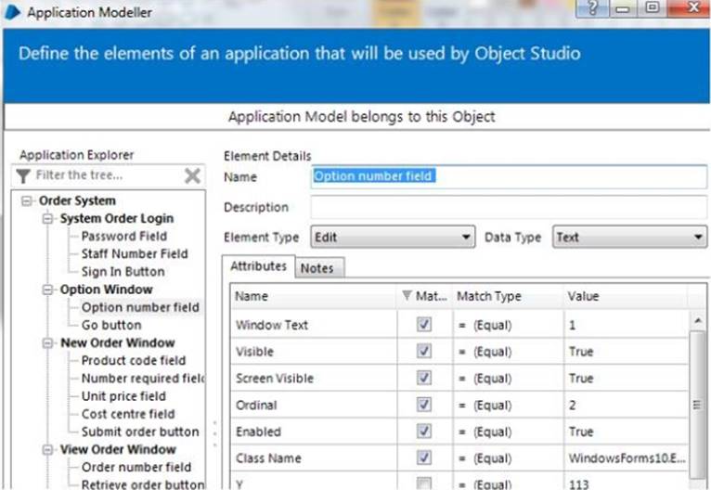Collapse the New Order Window node
The width and height of the screenshot is (711, 490).
coord(48,343)
